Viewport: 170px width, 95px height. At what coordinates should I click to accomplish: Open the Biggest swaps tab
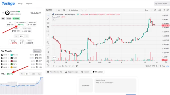point(71,72)
